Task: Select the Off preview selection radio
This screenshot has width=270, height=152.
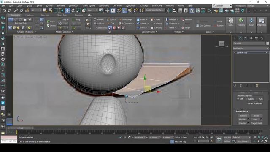Action: pos(238,99)
